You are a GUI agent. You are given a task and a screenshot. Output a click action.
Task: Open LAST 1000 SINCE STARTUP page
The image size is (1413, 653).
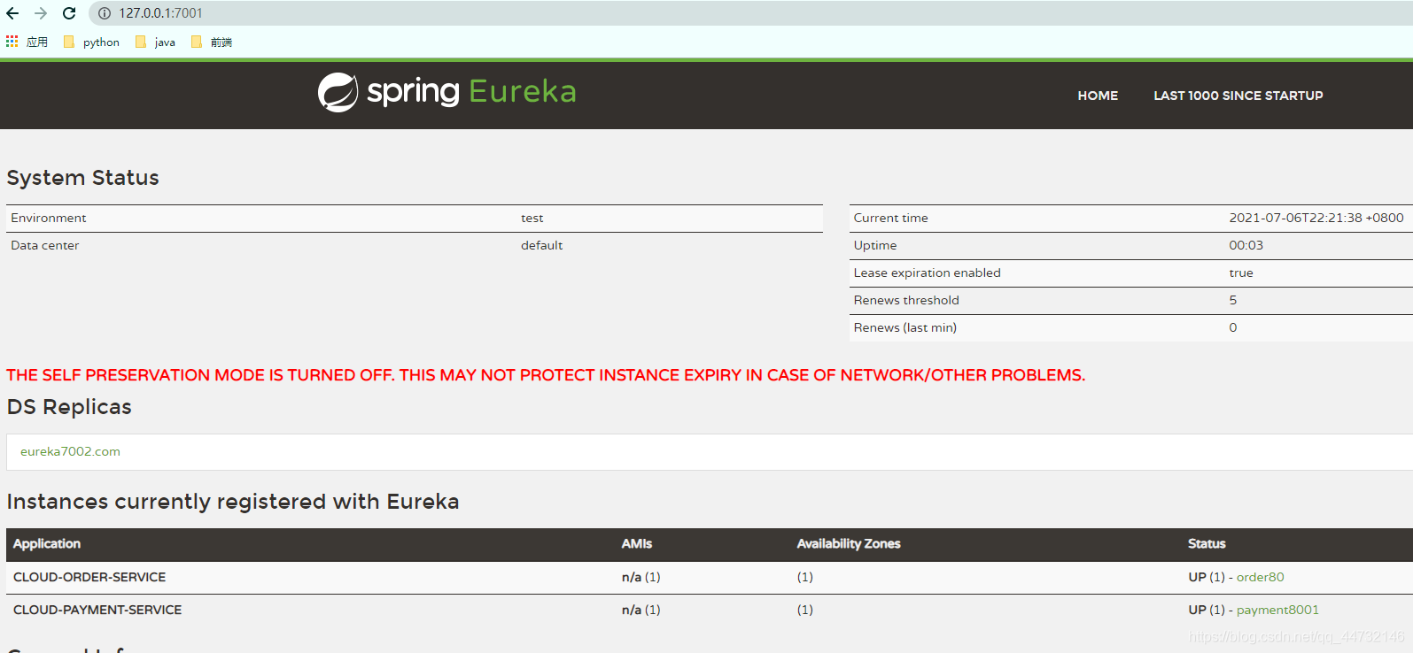pyautogui.click(x=1238, y=96)
